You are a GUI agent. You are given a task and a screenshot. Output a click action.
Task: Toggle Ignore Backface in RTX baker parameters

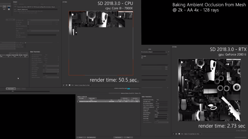point(156,113)
